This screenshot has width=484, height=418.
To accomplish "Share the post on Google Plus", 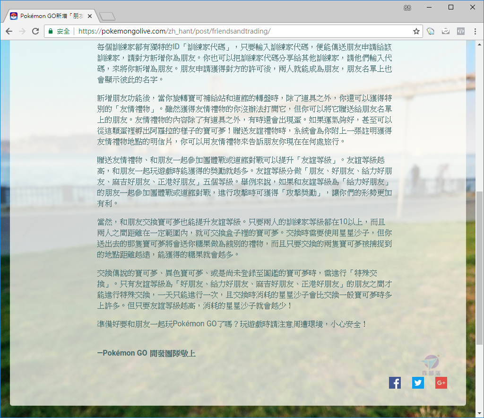I will (441, 383).
